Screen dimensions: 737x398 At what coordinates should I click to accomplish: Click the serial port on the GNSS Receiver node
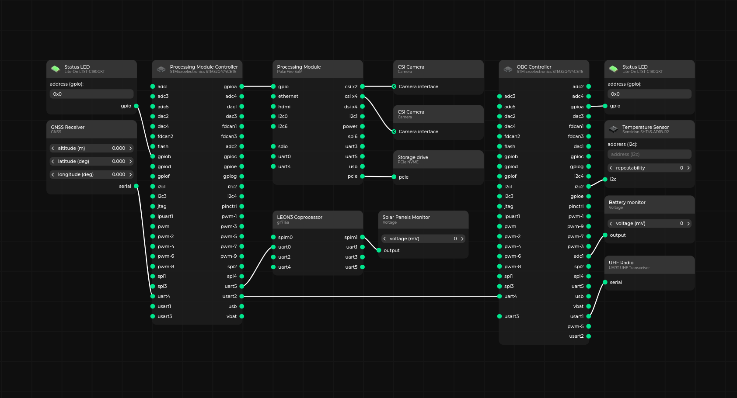coord(136,186)
